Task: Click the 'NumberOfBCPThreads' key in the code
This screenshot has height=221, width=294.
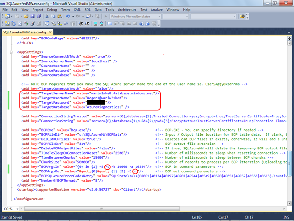Action: tap(59, 181)
